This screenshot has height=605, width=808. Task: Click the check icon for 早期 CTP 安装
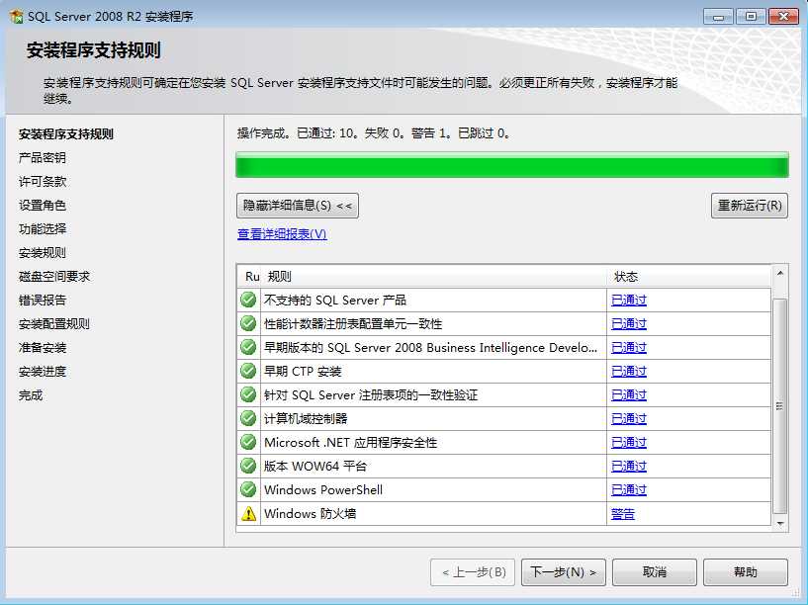pyautogui.click(x=248, y=371)
